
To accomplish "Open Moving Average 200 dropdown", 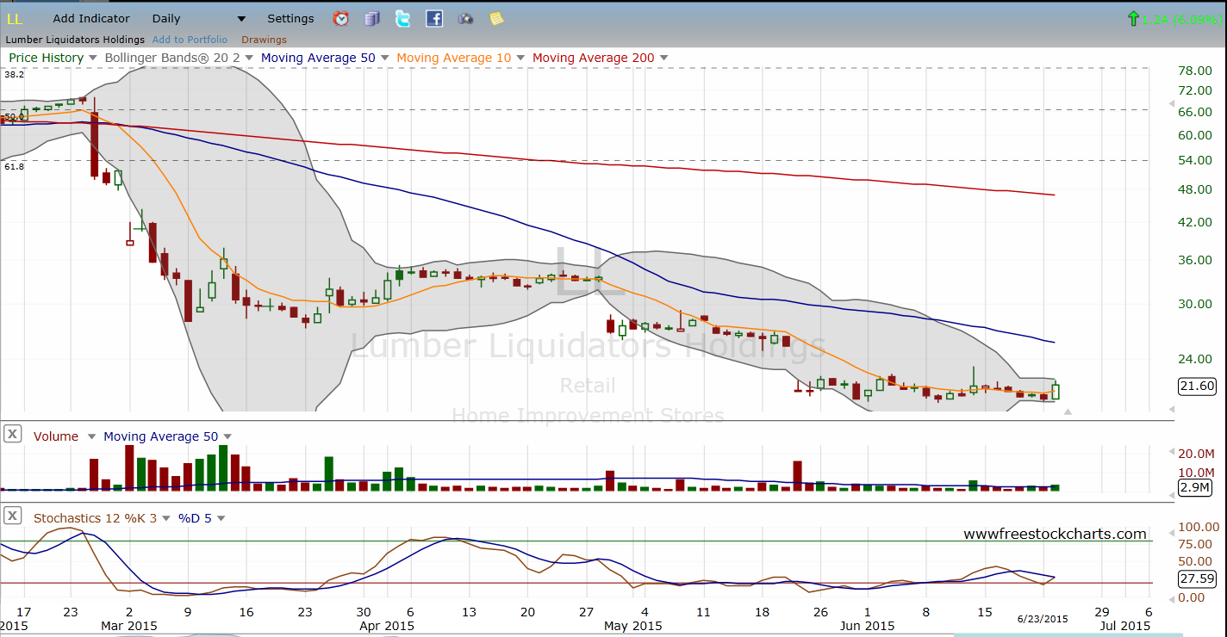I will tap(663, 58).
